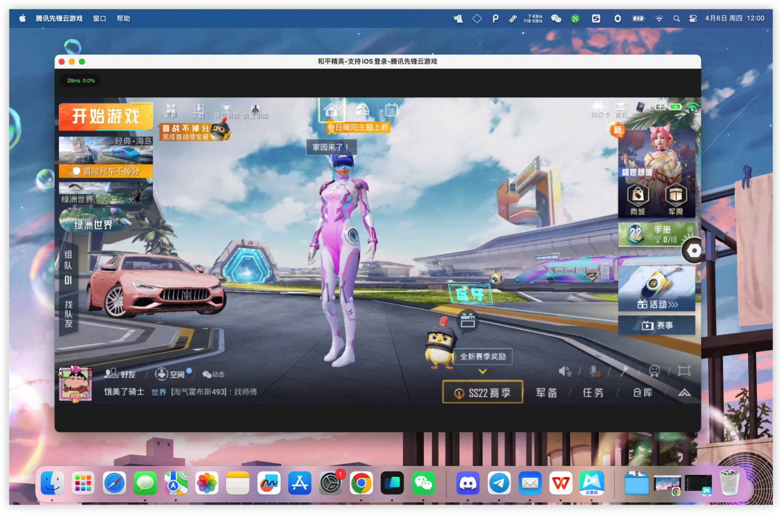Open the emote smiley icon
Viewport: 782px width, 514px height.
654,371
